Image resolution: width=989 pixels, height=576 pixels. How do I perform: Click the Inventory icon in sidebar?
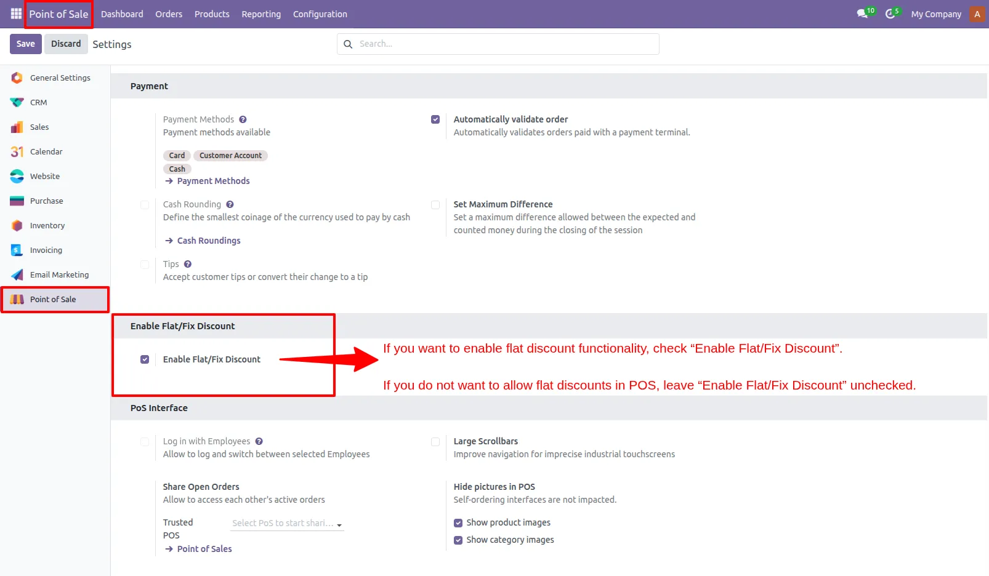17,226
